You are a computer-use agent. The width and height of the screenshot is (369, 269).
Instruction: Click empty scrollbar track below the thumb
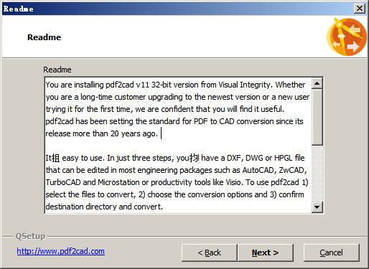tap(317, 173)
